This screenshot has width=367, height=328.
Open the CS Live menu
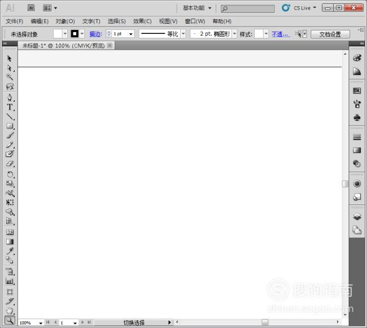[305, 8]
